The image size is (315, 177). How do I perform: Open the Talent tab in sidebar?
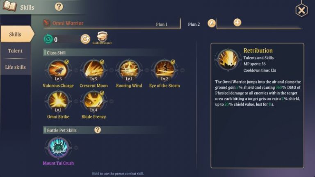(x=15, y=51)
